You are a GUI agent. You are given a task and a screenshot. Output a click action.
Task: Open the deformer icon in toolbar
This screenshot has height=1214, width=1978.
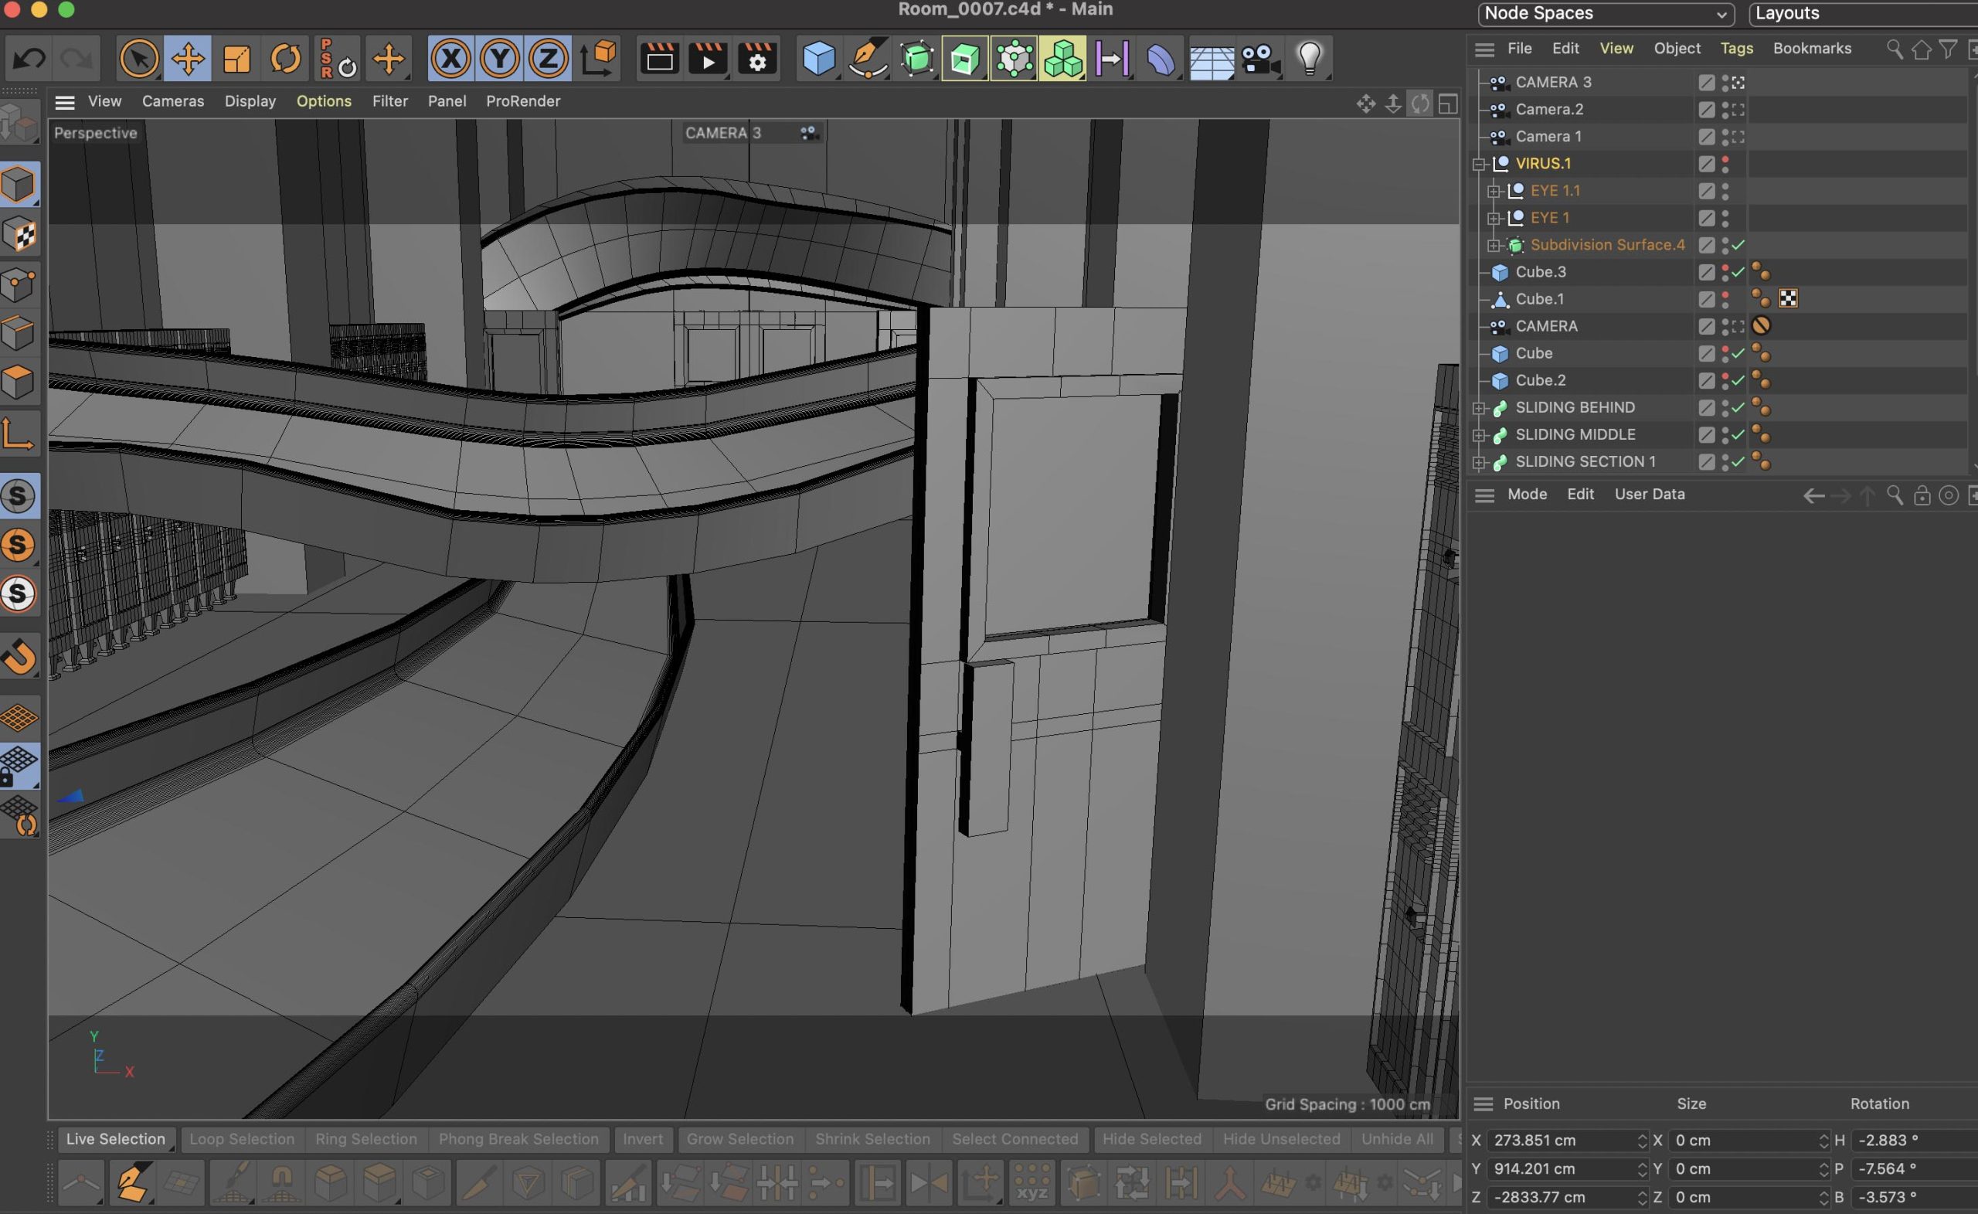(x=1161, y=59)
